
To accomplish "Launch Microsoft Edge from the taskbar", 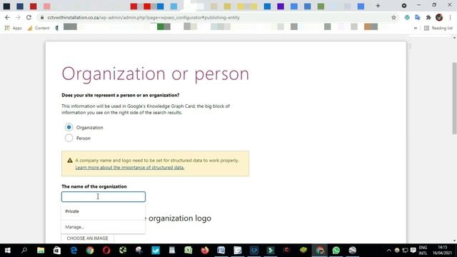I will pos(74,251).
